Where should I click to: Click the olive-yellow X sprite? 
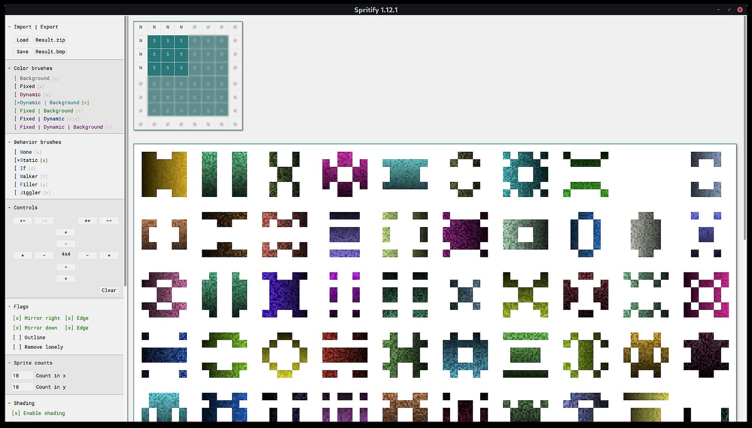click(x=525, y=295)
